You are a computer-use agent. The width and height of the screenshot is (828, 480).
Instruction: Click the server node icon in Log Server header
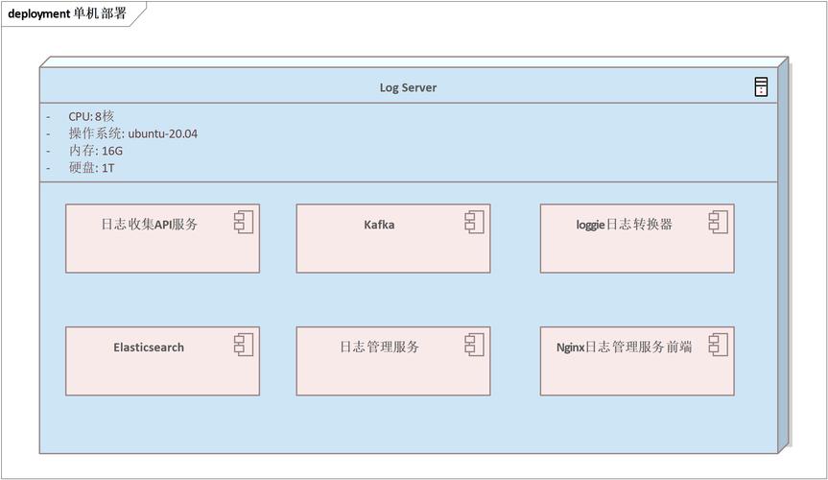coord(761,86)
